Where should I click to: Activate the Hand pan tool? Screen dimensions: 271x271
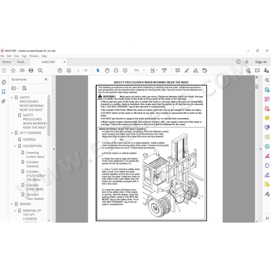click(107, 70)
